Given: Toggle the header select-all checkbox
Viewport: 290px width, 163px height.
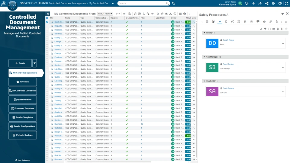Looking at the screenshot, I should click(x=47, y=18).
